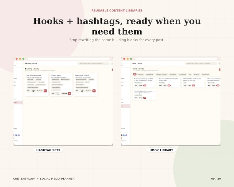Click the Hashtag Library window address bar
Screen dimensions: 234x187
coord(69,59)
